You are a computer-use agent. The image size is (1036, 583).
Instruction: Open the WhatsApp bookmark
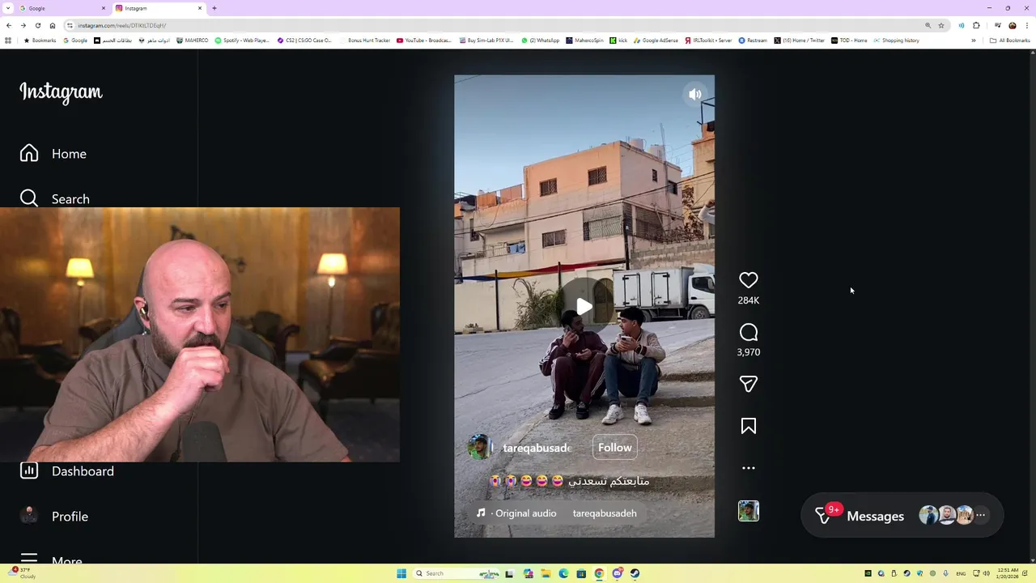point(541,40)
